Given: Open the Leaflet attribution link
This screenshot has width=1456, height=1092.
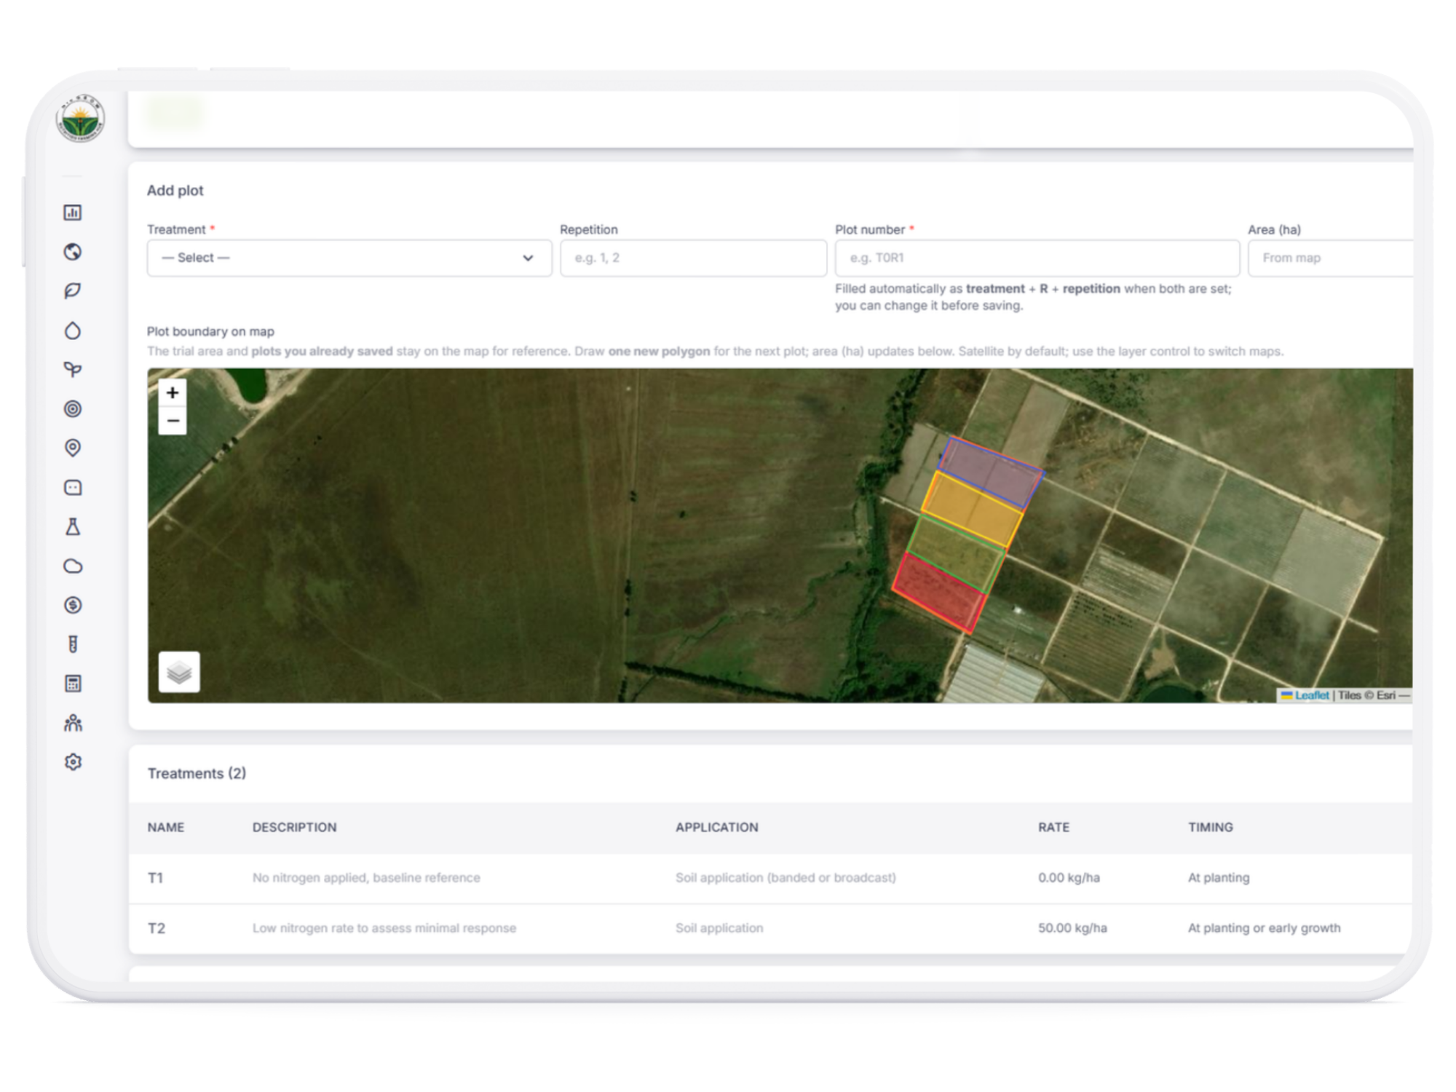Looking at the screenshot, I should point(1311,695).
